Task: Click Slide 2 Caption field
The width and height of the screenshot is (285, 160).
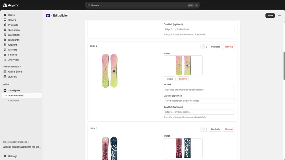Action: click(199, 101)
